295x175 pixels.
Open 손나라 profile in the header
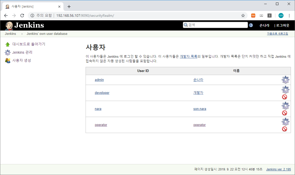click(x=264, y=25)
